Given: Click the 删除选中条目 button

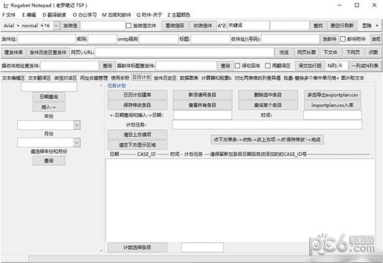Looking at the screenshot, I should coord(268,95).
